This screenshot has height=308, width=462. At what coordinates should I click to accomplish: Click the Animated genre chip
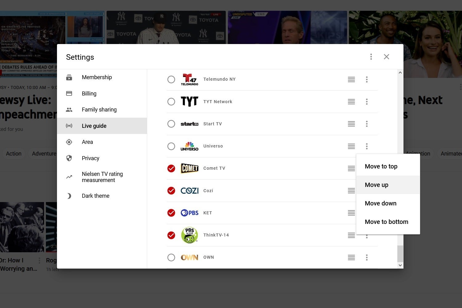tap(451, 154)
